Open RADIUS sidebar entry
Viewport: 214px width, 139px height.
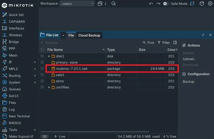[x=12, y=123]
